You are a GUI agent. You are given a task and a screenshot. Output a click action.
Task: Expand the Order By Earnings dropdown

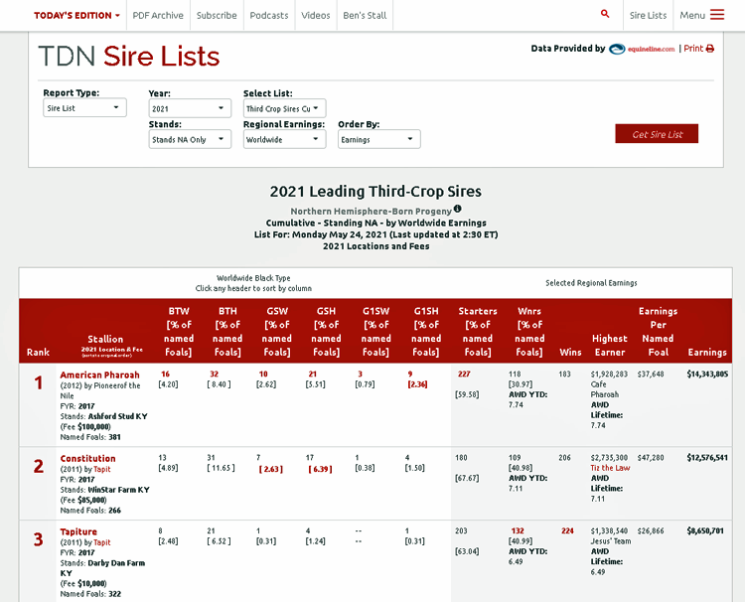coord(378,140)
